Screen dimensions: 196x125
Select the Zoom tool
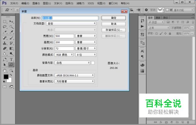(x=11, y=71)
